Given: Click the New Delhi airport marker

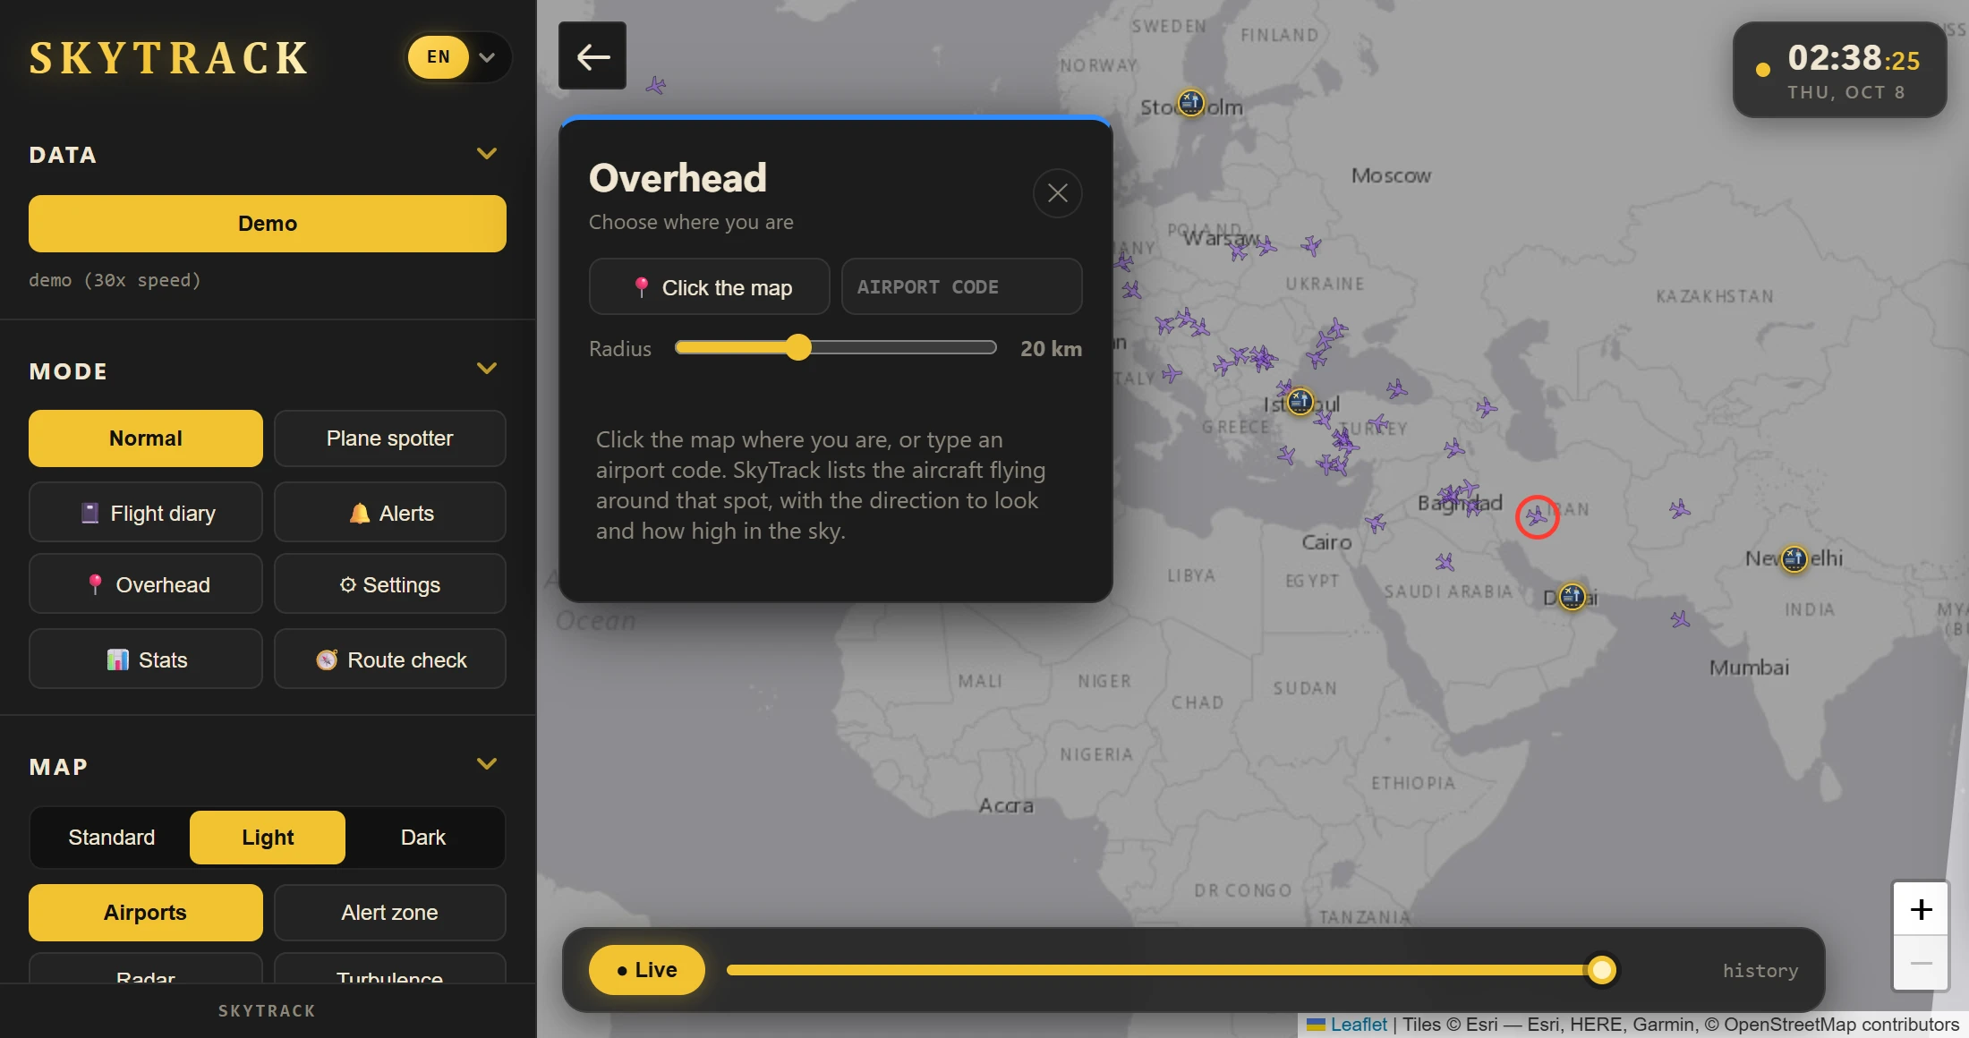Looking at the screenshot, I should 1794,558.
